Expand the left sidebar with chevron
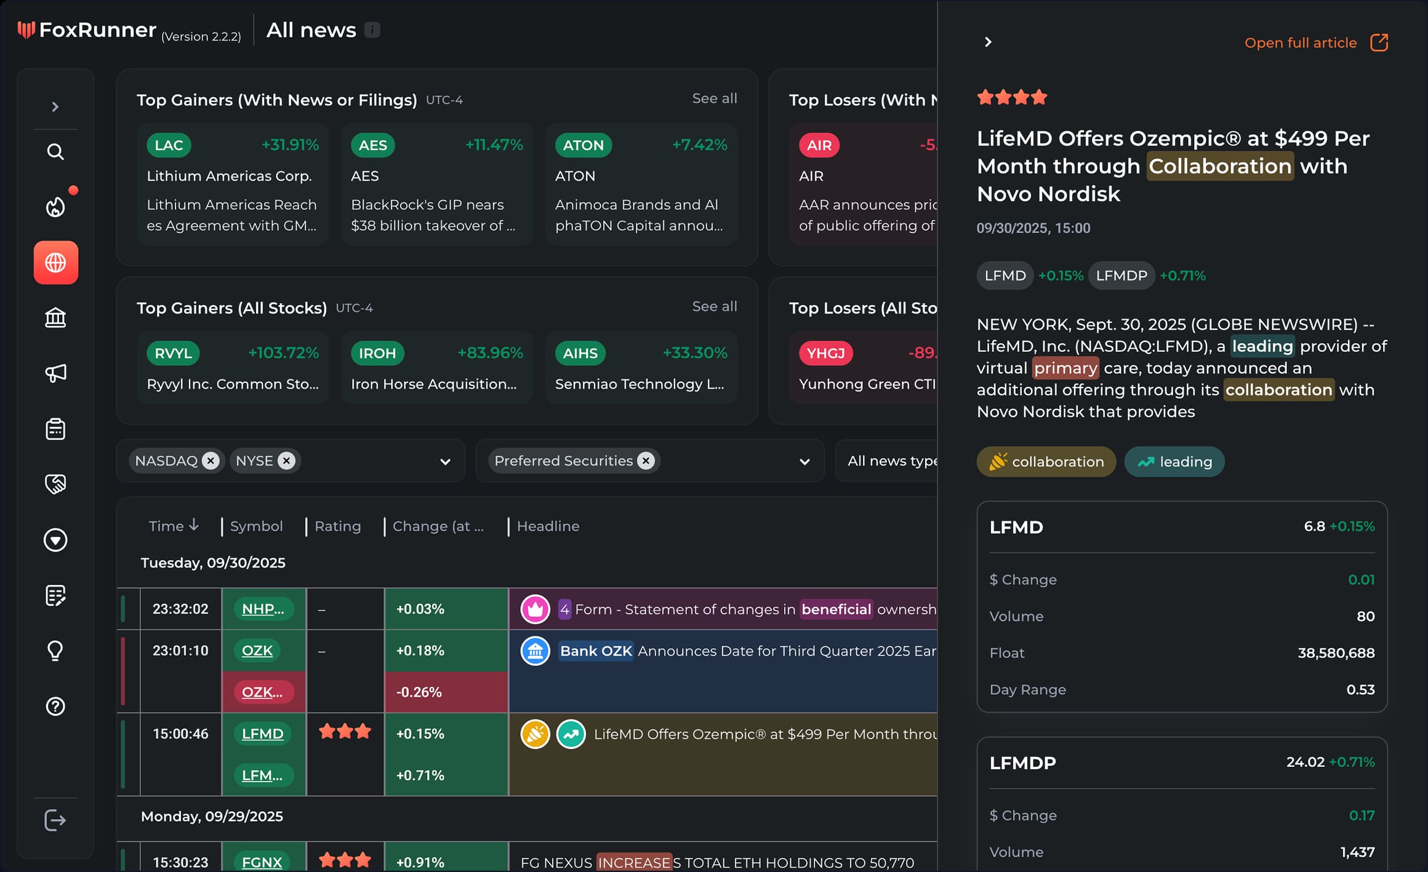The image size is (1428, 872). point(55,107)
